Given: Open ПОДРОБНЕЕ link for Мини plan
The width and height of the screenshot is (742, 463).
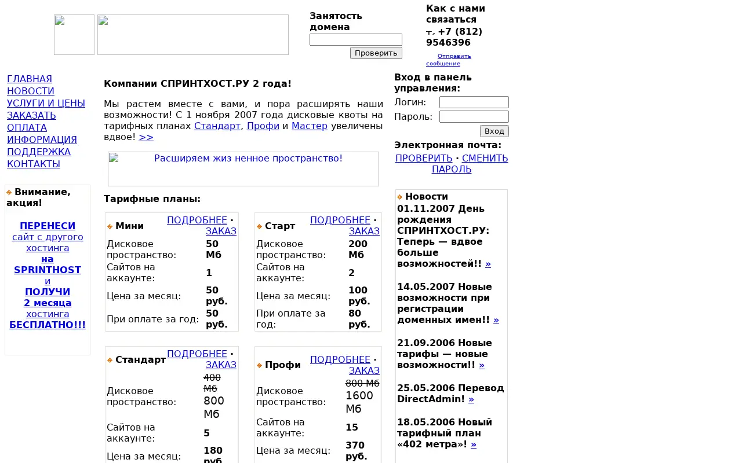Looking at the screenshot, I should point(197,220).
